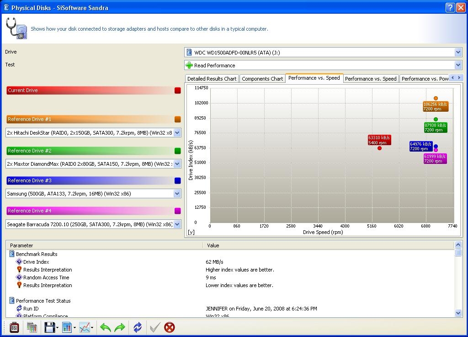This screenshot has width=468, height=337.
Task: Click the green Reference Drive #2 swatch
Action: [x=178, y=151]
